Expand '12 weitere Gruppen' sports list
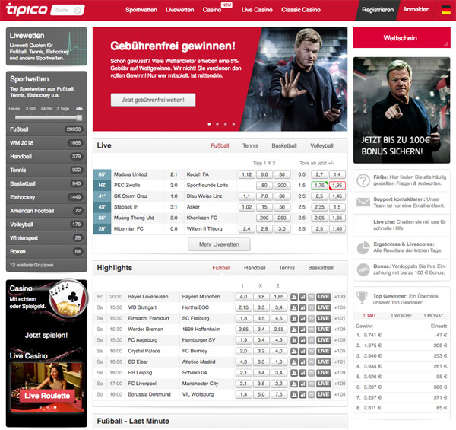 click(x=32, y=265)
